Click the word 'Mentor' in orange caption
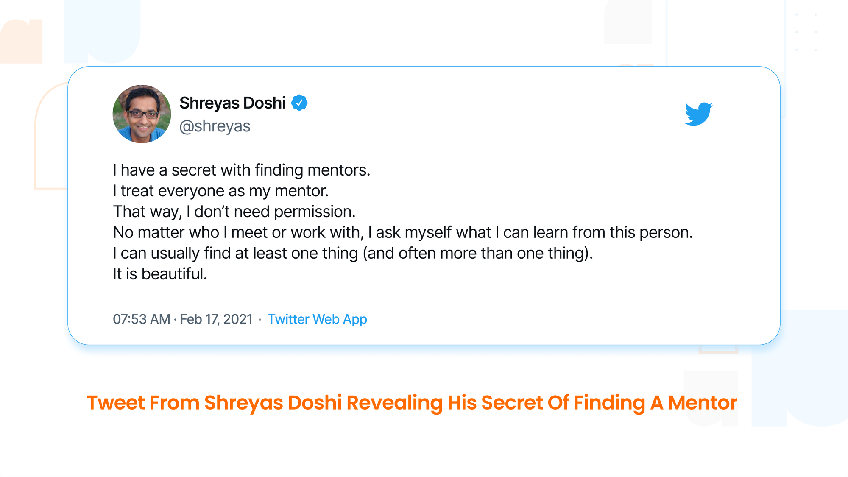The width and height of the screenshot is (848, 477). (x=703, y=403)
